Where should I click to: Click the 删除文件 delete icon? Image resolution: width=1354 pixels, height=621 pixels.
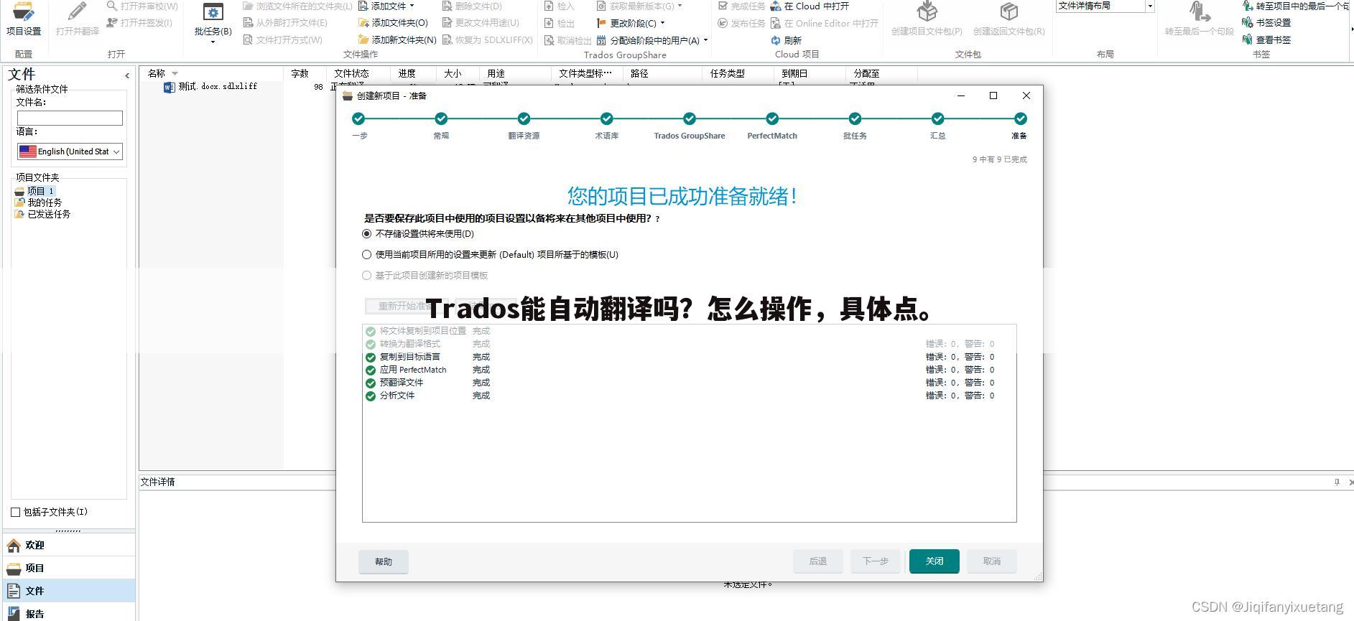[x=447, y=6]
